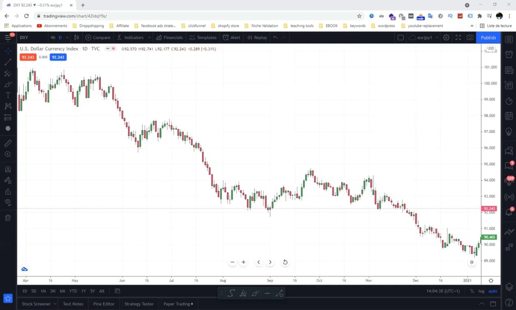Viewport: 516px width, 310px height.
Task: Take a chart snapshot with camera icon
Action: coord(470,37)
